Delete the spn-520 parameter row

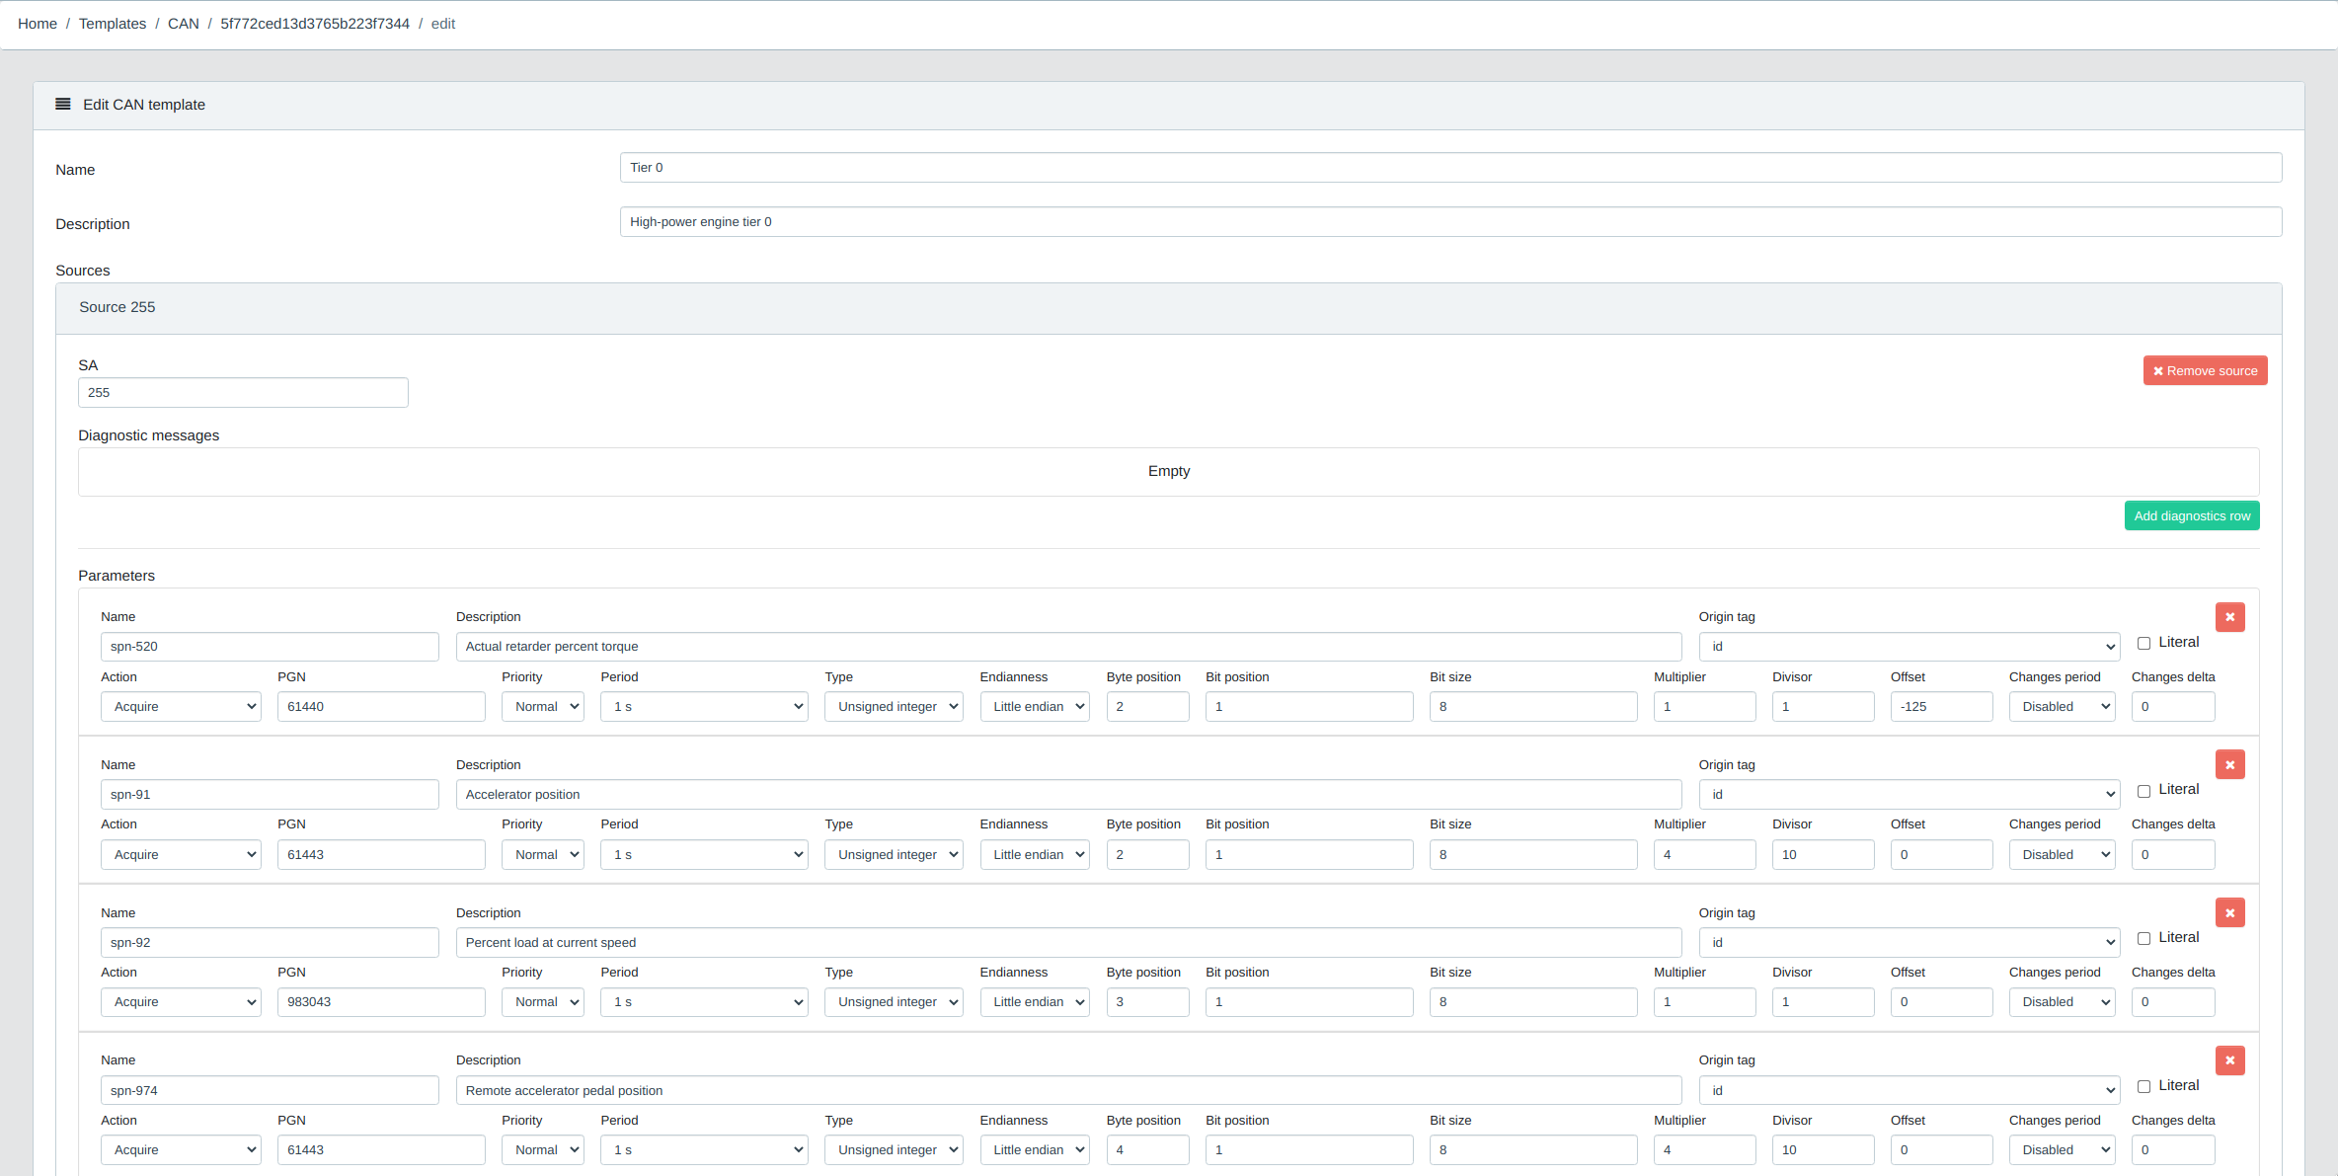click(2229, 617)
